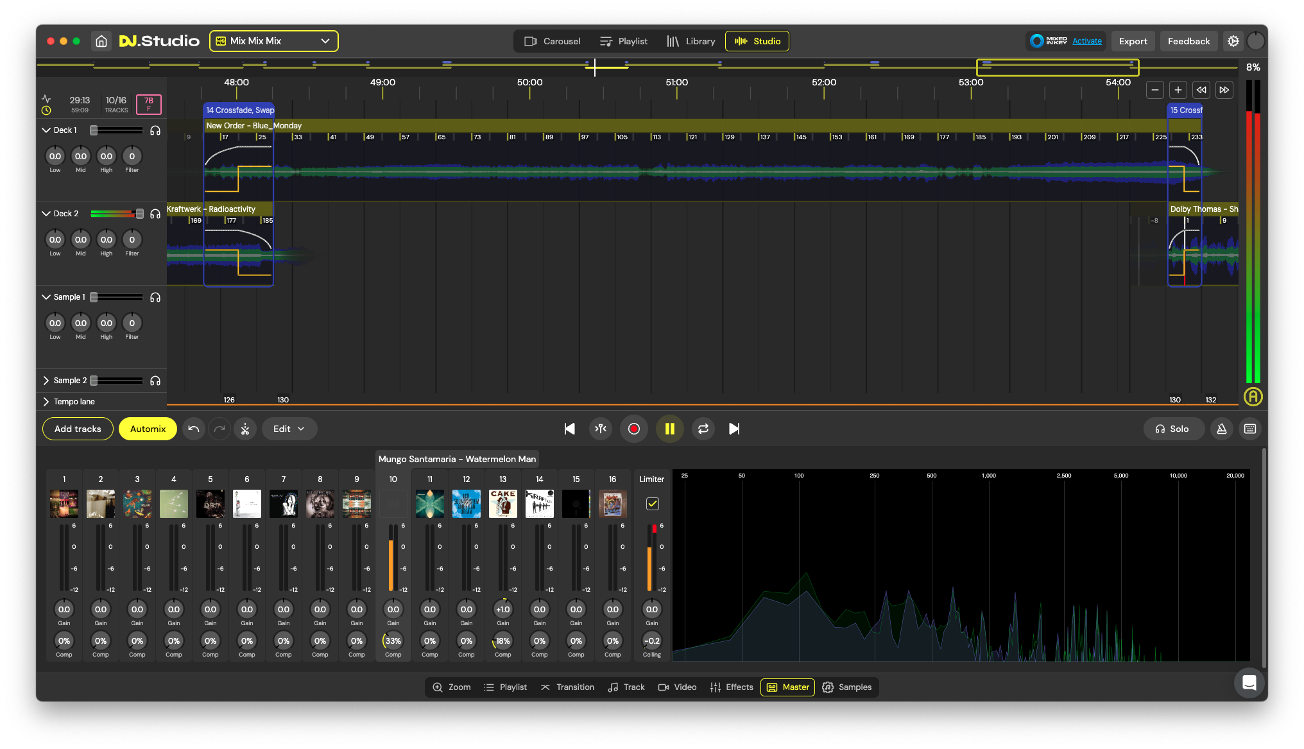Viewport: 1304px width, 749px height.
Task: Click the Deck 1 Filter knob
Action: [x=132, y=156]
